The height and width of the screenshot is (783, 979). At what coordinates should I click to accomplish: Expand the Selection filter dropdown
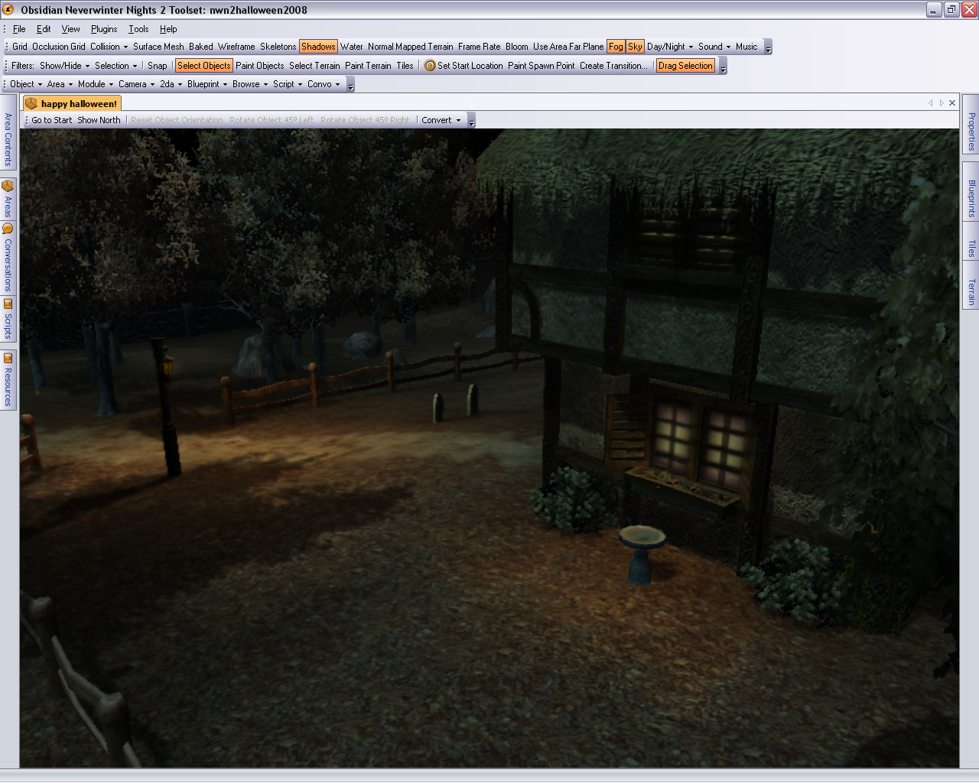click(x=116, y=66)
